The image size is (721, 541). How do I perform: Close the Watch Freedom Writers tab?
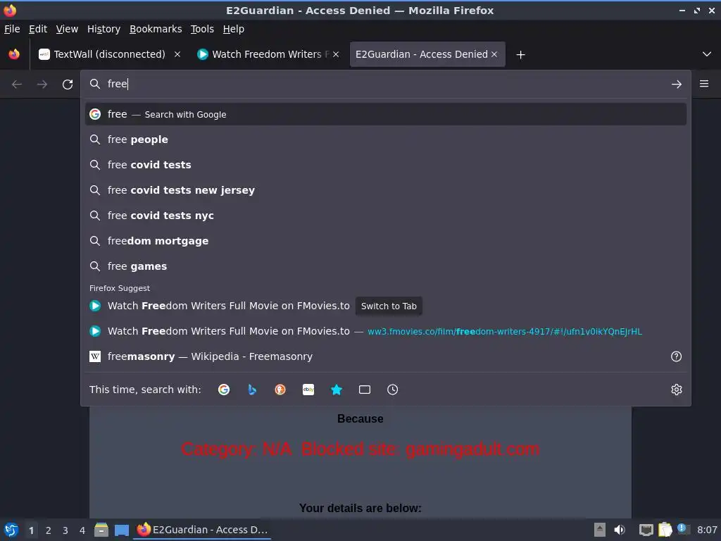point(336,54)
